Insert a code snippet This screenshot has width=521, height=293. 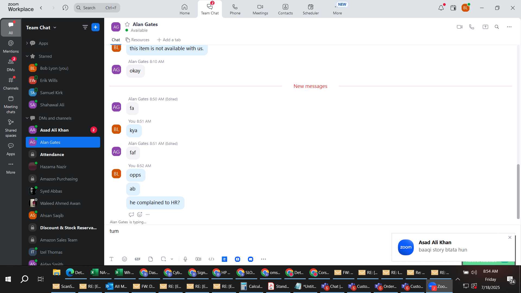point(211,259)
